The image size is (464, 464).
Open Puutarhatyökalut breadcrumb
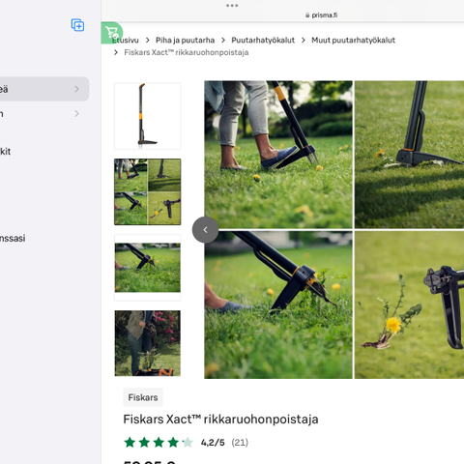263,41
